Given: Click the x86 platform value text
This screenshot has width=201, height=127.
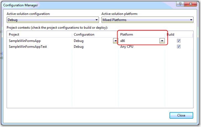Looking at the screenshot, I should [x=123, y=41].
